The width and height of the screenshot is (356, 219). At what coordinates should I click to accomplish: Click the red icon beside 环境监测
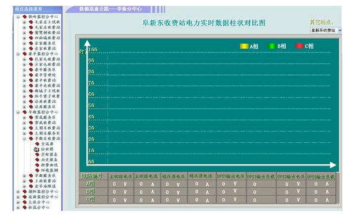point(38,170)
